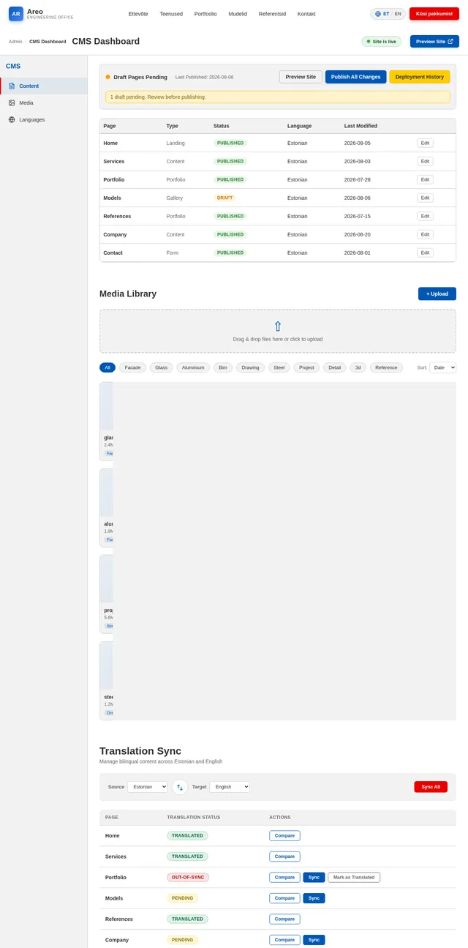The width and height of the screenshot is (468, 948).
Task: Filter media by Detail
Action: click(x=335, y=367)
